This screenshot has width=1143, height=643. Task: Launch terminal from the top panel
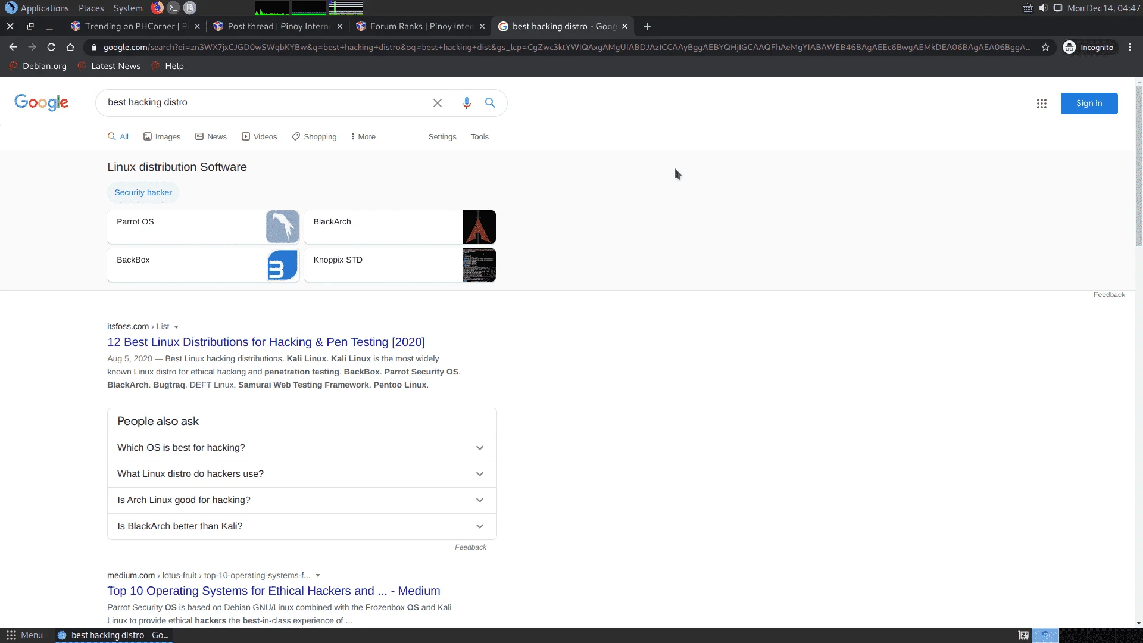tap(173, 8)
